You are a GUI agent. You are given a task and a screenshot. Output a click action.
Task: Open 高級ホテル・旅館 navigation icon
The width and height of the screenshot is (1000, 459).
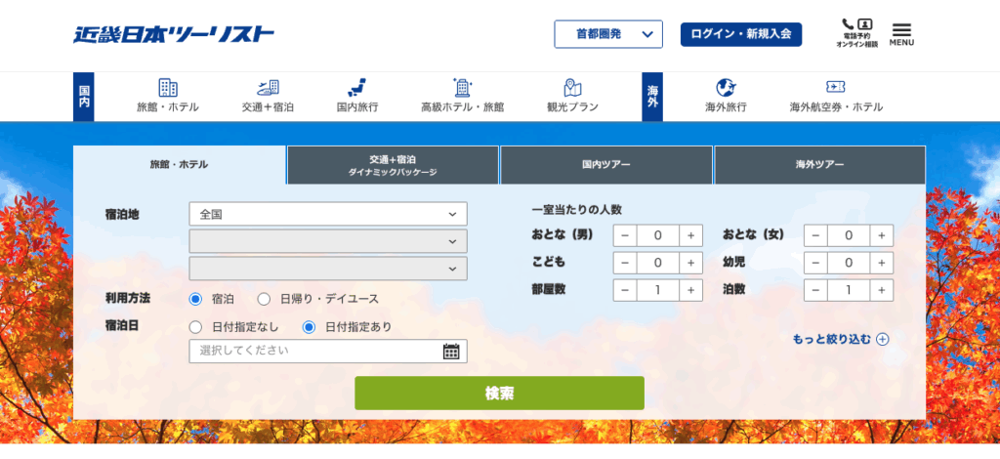point(462,88)
